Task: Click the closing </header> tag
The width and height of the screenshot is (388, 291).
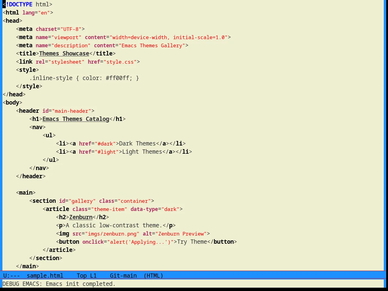Action: (x=31, y=176)
